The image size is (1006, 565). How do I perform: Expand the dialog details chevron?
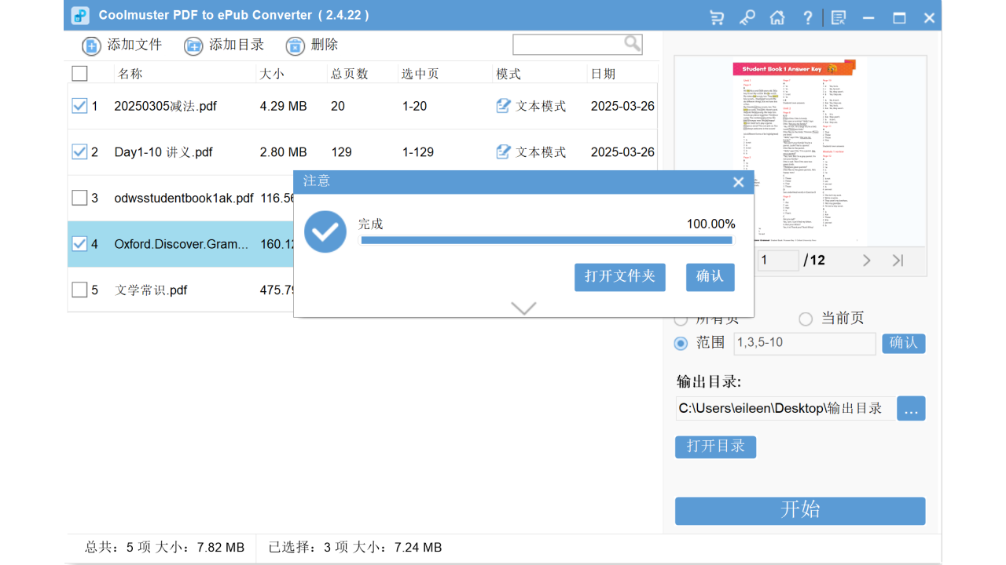pos(523,308)
